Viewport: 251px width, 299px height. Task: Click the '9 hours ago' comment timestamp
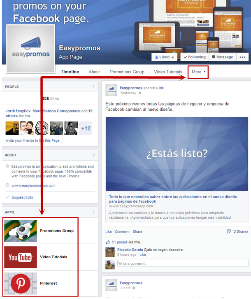coord(127,255)
